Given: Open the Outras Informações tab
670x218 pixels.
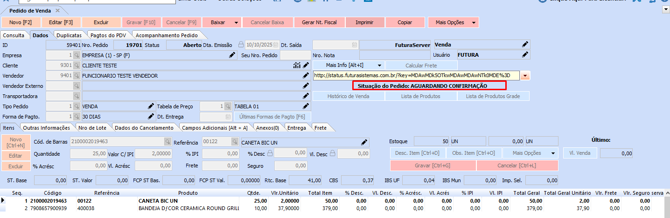Looking at the screenshot, I should coord(47,128).
